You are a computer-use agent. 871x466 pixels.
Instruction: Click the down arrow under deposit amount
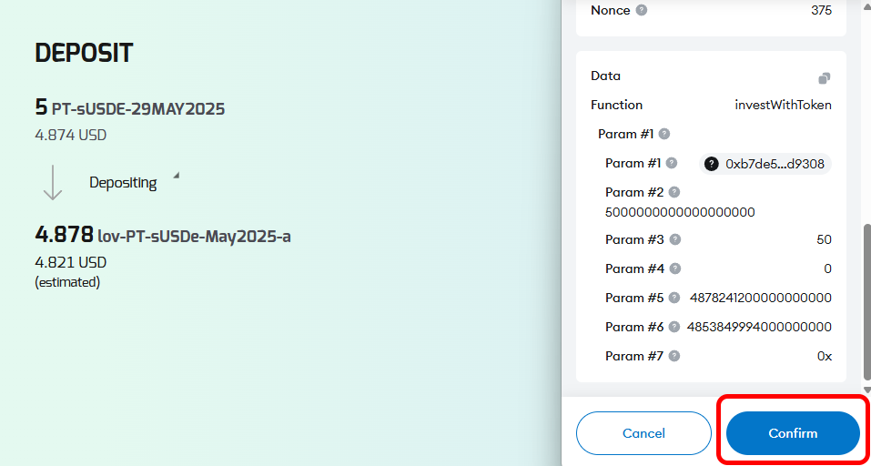53,182
